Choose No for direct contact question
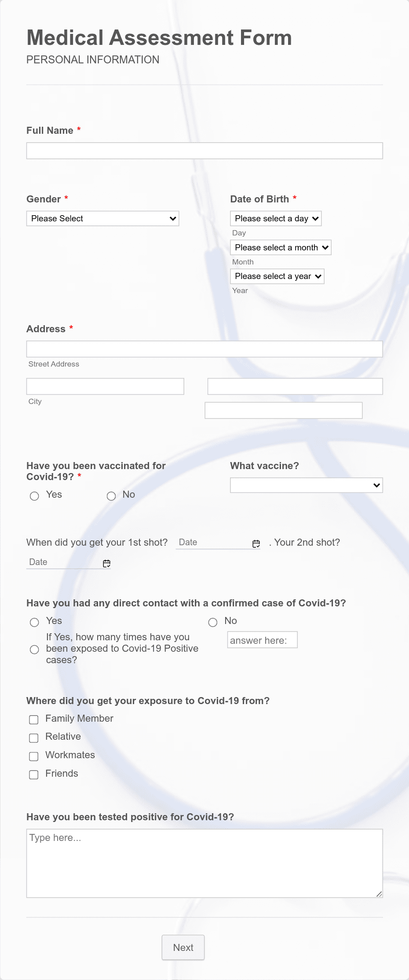 pos(213,622)
